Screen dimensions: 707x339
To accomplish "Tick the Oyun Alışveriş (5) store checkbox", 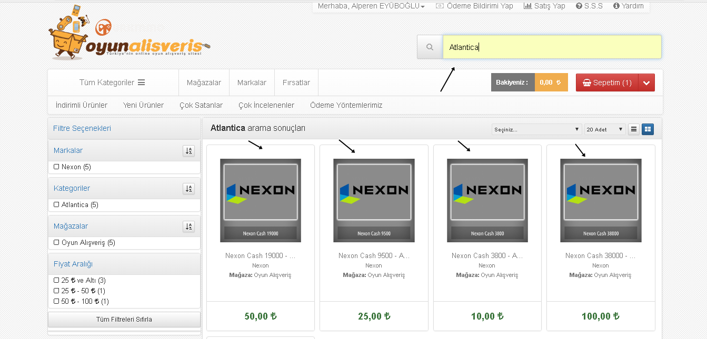I will pyautogui.click(x=56, y=242).
